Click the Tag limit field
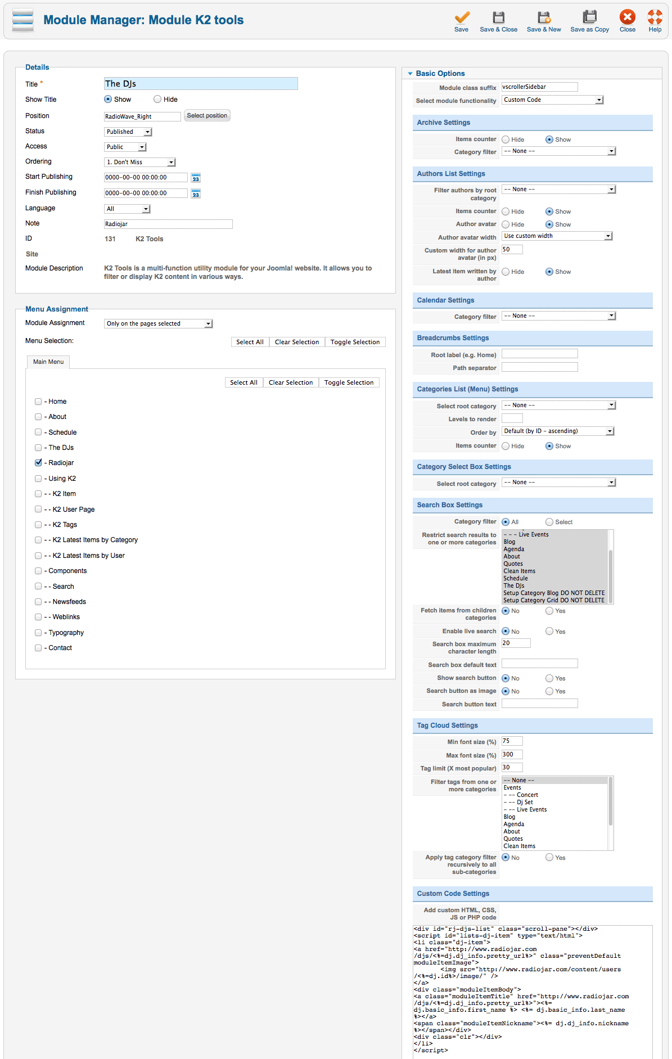The image size is (672, 1059). click(x=512, y=768)
